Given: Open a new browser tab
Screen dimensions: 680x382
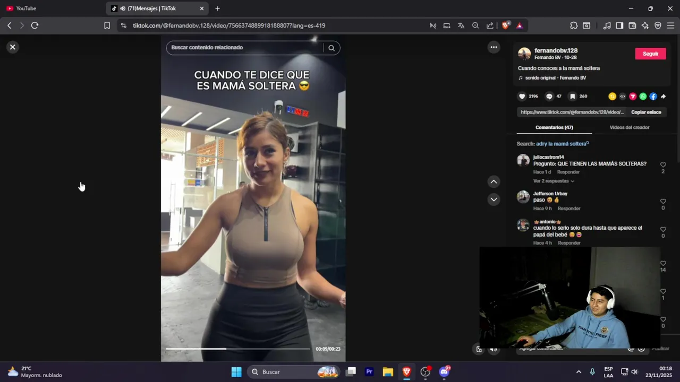Looking at the screenshot, I should (x=217, y=8).
